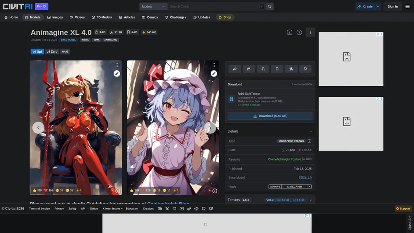Open the GitHub footer icon

204,209
